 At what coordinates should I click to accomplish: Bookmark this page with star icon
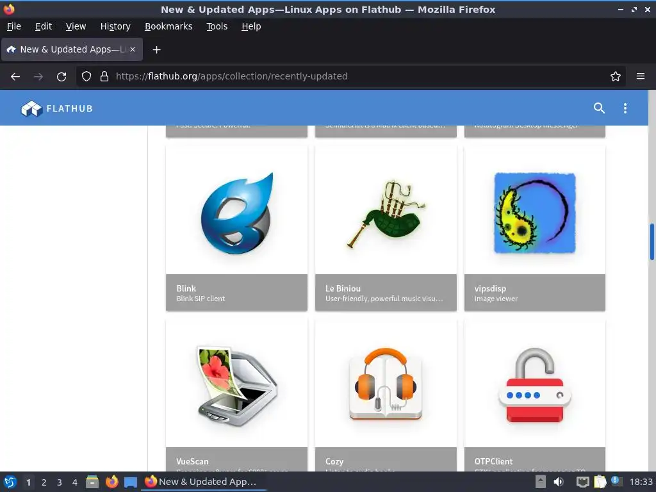coord(616,76)
